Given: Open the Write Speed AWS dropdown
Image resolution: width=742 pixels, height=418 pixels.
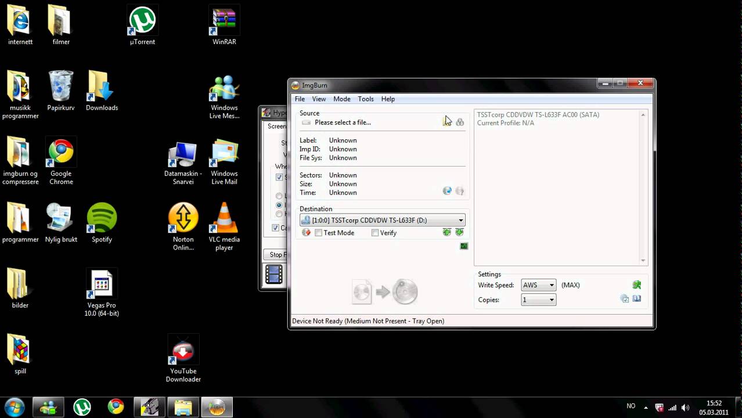Looking at the screenshot, I should (539, 285).
